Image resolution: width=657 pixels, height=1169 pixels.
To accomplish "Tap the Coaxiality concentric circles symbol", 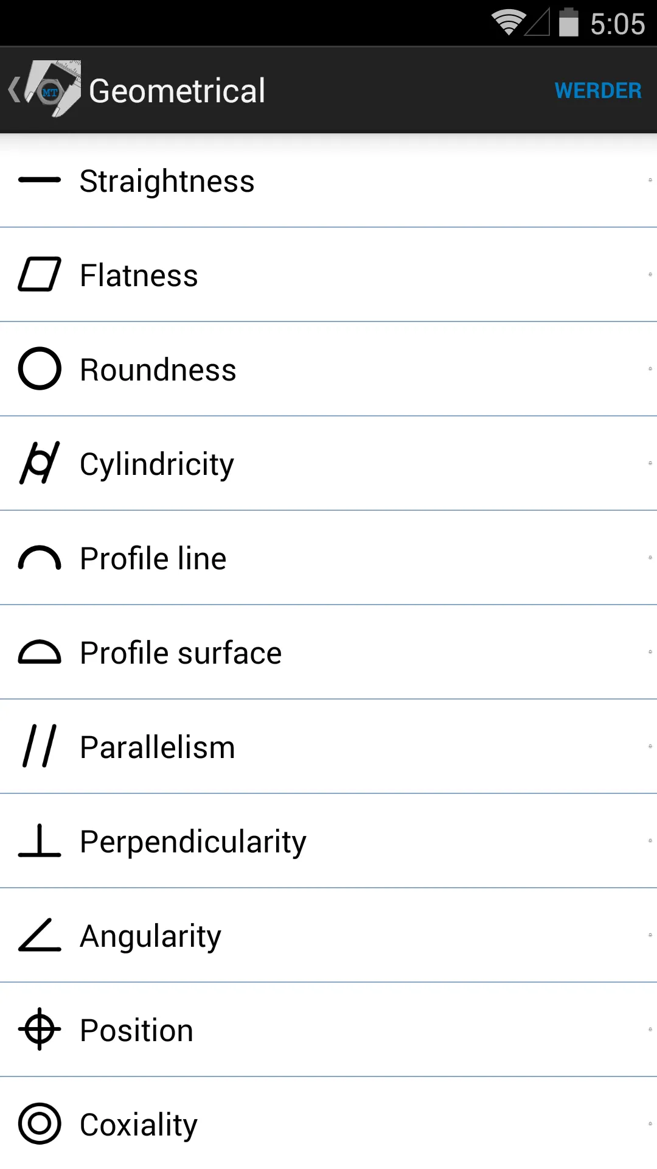I will 40,1124.
